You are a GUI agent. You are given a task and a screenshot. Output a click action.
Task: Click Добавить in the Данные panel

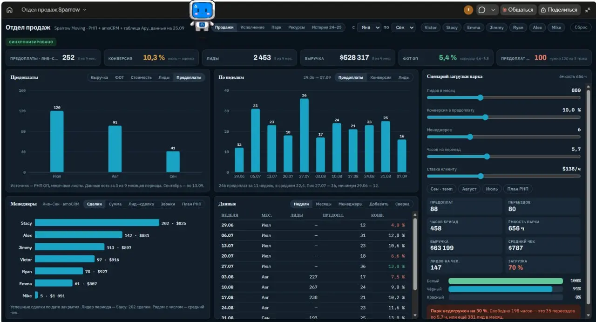click(x=379, y=204)
